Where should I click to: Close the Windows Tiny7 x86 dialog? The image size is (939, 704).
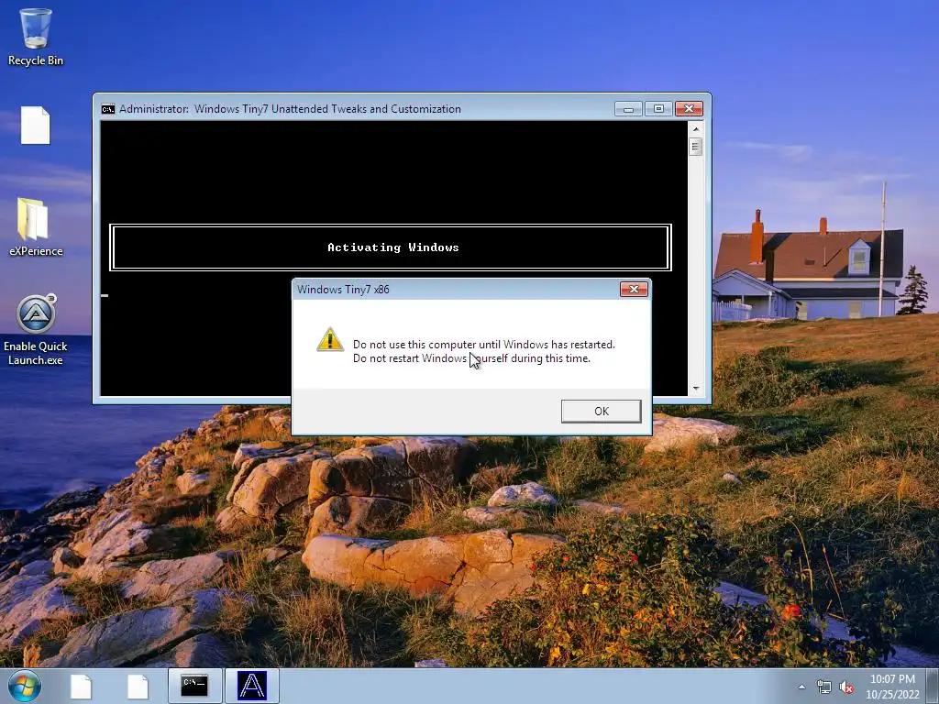(x=634, y=290)
